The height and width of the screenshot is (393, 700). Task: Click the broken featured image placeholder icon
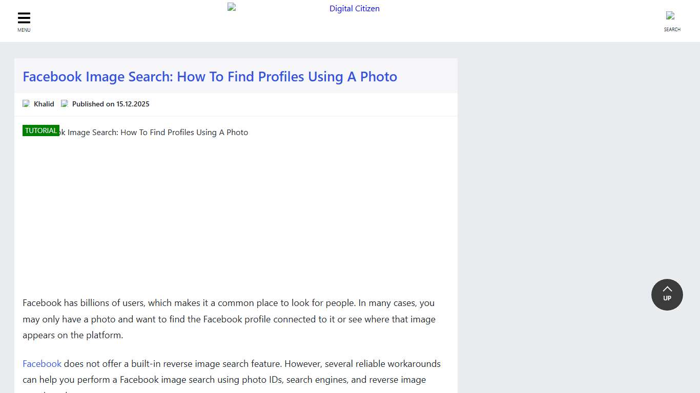click(x=27, y=132)
